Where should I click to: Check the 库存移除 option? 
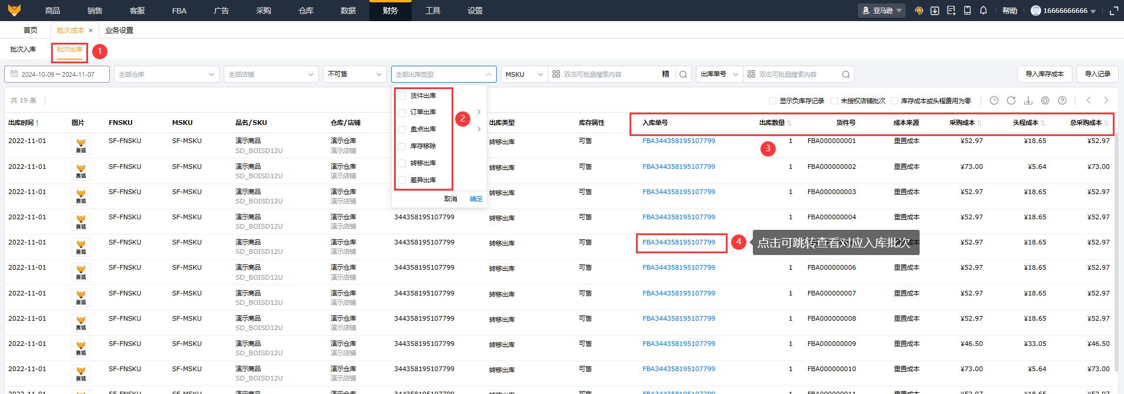(402, 146)
